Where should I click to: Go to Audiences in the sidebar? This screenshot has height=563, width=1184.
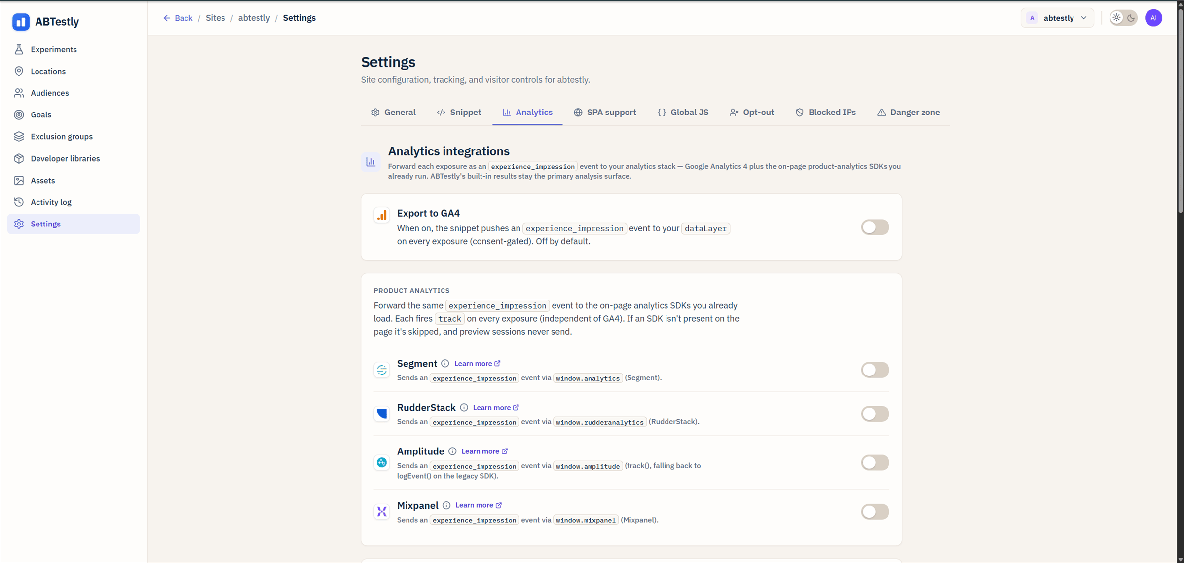[x=74, y=93]
